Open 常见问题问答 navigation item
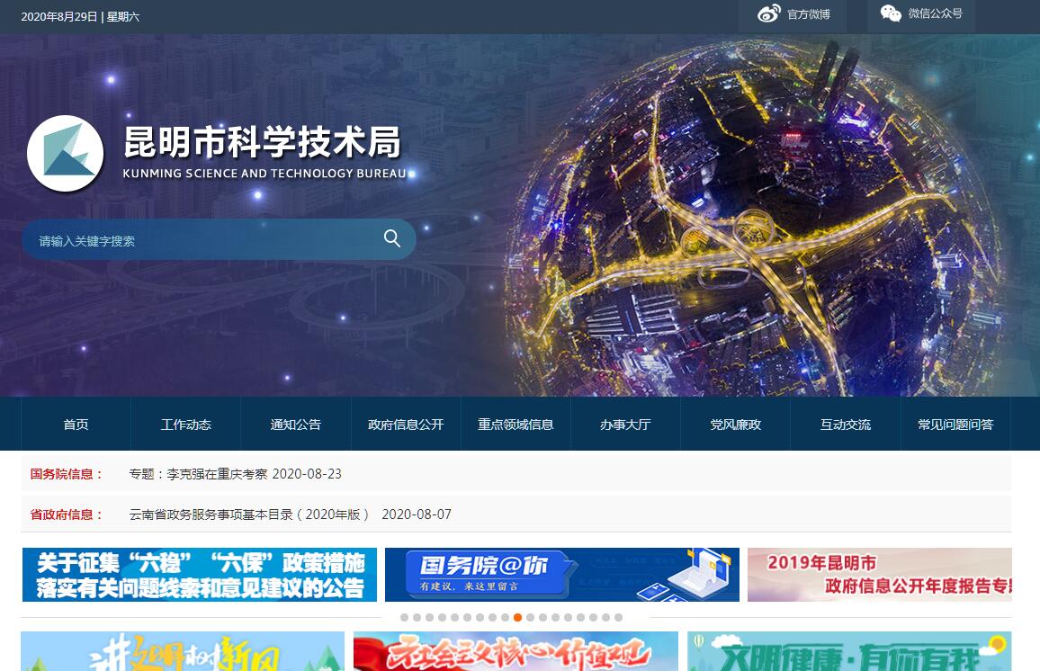This screenshot has height=671, width=1040. click(955, 425)
